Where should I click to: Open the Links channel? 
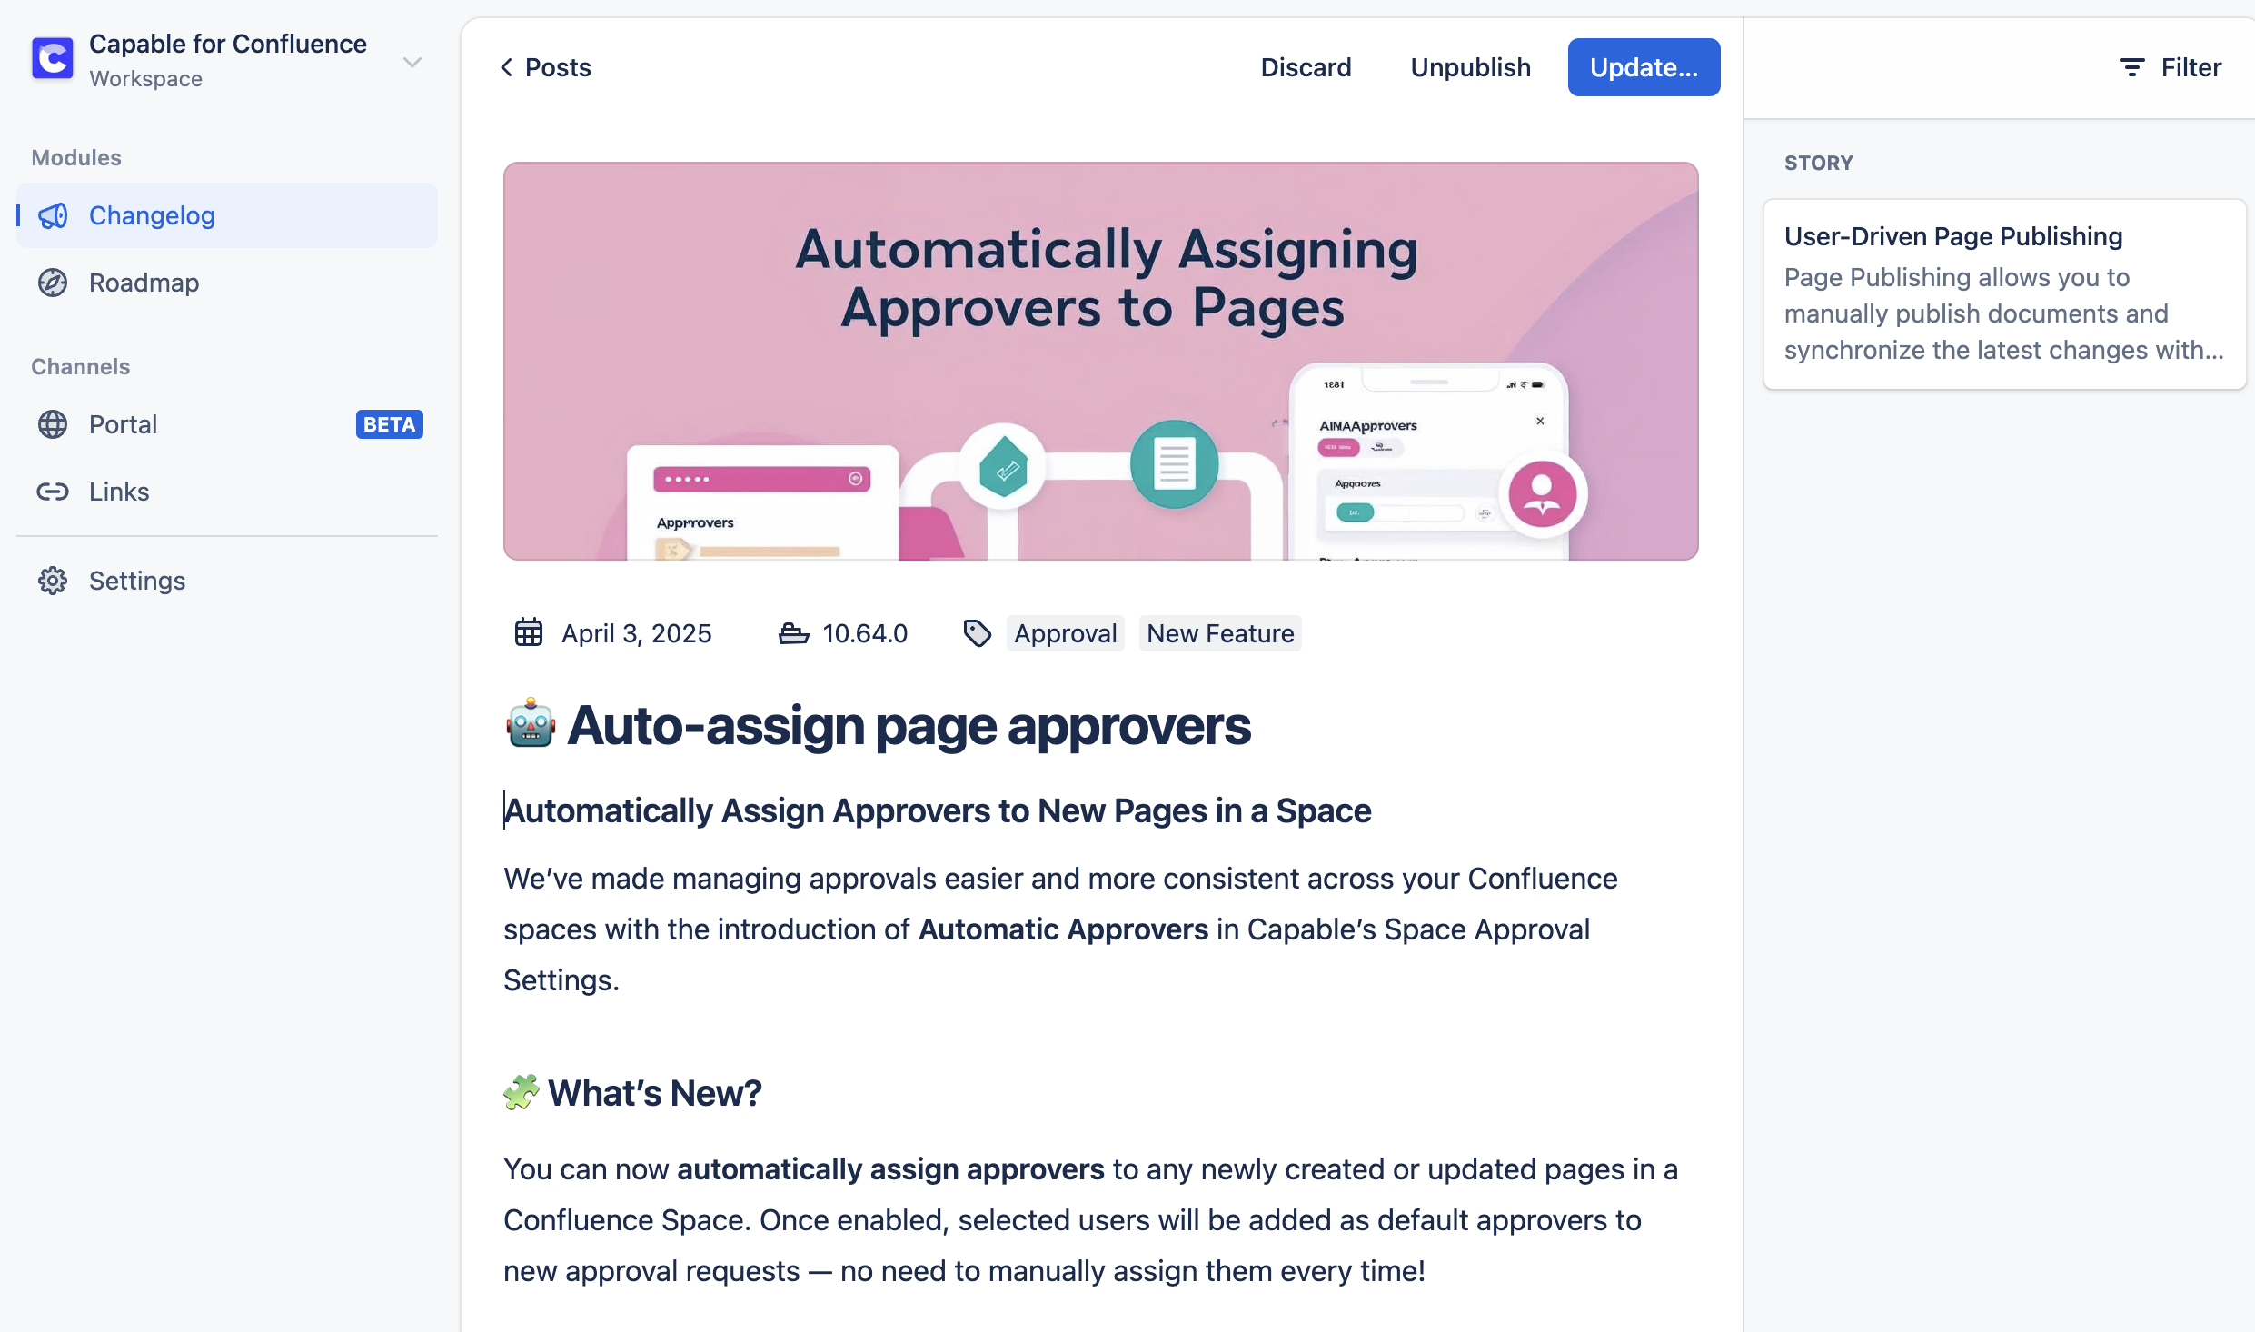click(226, 492)
